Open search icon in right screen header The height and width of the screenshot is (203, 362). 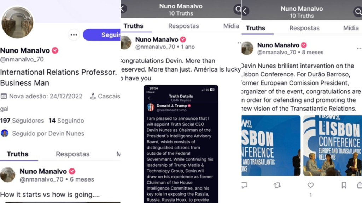coord(358,12)
